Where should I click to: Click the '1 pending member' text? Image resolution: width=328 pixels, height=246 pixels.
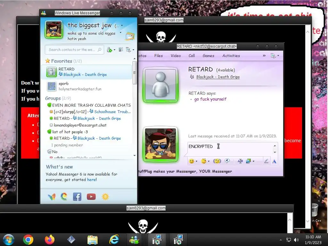[67, 145]
